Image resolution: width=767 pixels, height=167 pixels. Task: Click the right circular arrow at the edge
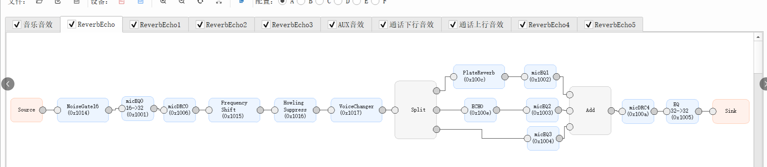(x=763, y=84)
